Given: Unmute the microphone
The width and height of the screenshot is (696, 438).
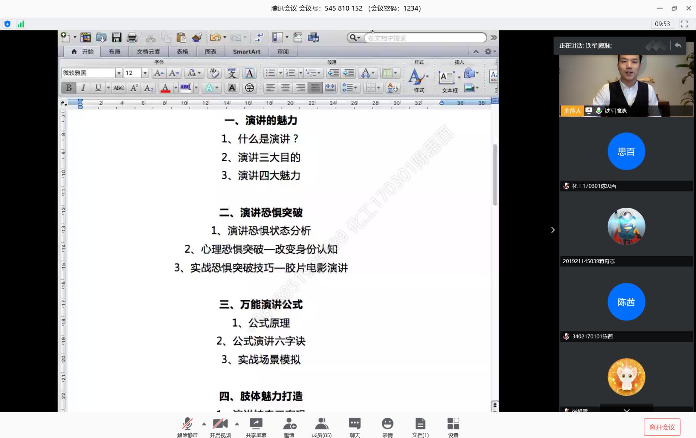Looking at the screenshot, I should pos(187,424).
